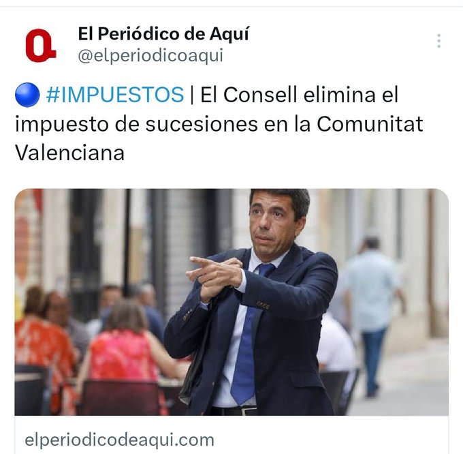Open the three-dot more options menu
463x454 pixels.
438,41
